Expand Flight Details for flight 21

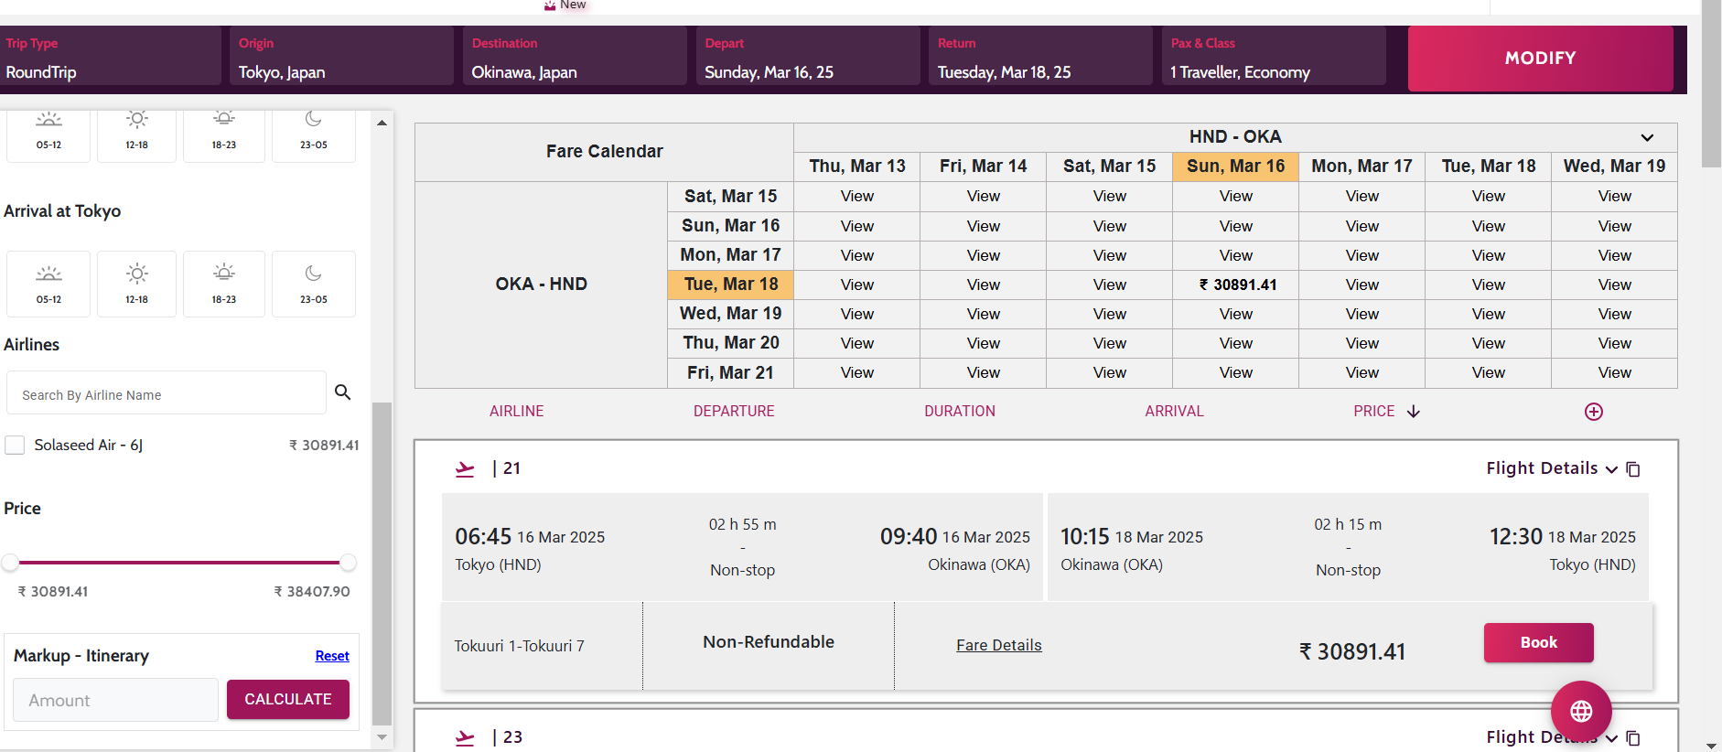(1551, 468)
